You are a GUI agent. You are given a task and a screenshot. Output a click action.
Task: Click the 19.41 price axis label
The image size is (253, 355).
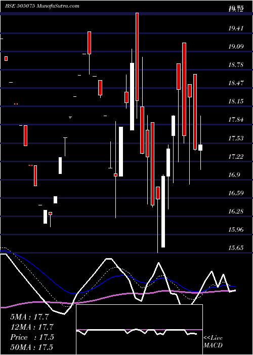[236, 28]
